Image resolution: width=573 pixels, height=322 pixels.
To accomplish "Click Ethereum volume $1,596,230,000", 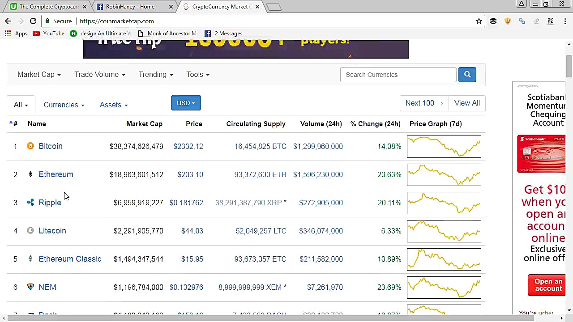I will [x=318, y=174].
